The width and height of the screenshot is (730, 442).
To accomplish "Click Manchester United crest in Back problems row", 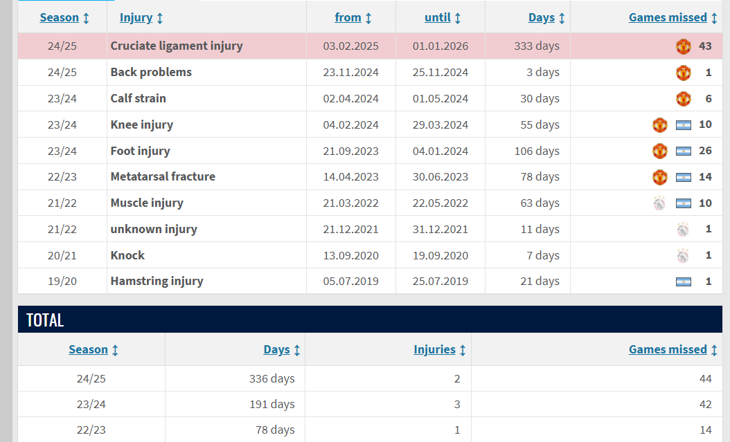I will pos(683,73).
